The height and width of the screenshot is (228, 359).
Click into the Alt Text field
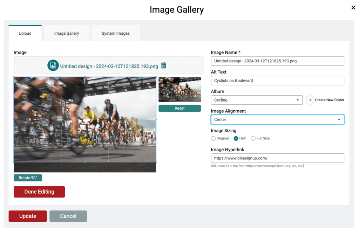pyautogui.click(x=277, y=81)
